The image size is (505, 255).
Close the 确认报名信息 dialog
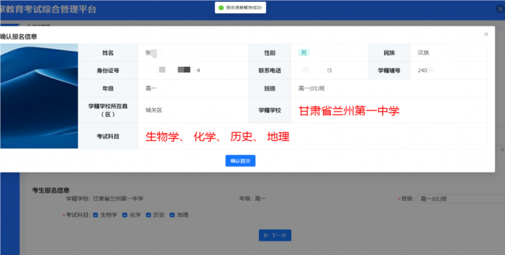(485, 34)
